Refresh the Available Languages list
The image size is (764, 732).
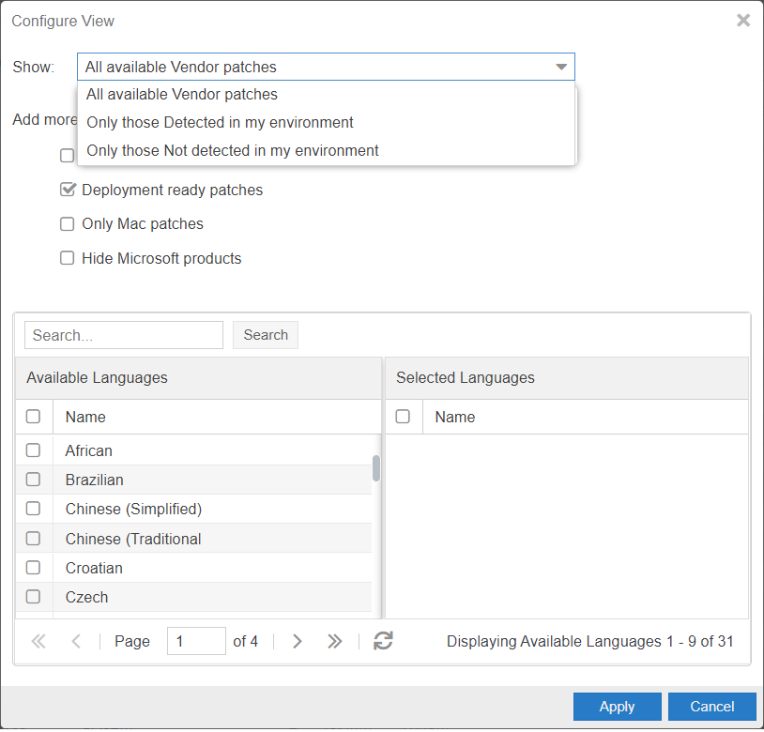pyautogui.click(x=383, y=641)
